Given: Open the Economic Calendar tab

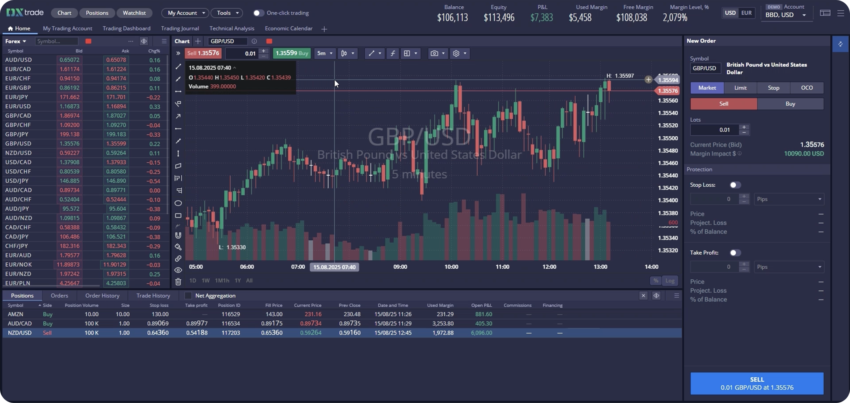Looking at the screenshot, I should click(288, 29).
